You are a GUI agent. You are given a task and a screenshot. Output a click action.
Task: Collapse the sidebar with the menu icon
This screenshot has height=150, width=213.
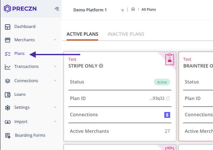(x=57, y=9)
